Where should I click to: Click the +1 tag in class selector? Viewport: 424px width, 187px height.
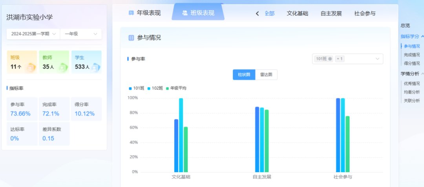point(340,59)
